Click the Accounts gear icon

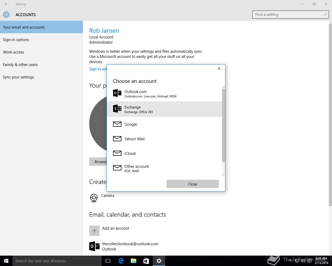point(6,15)
